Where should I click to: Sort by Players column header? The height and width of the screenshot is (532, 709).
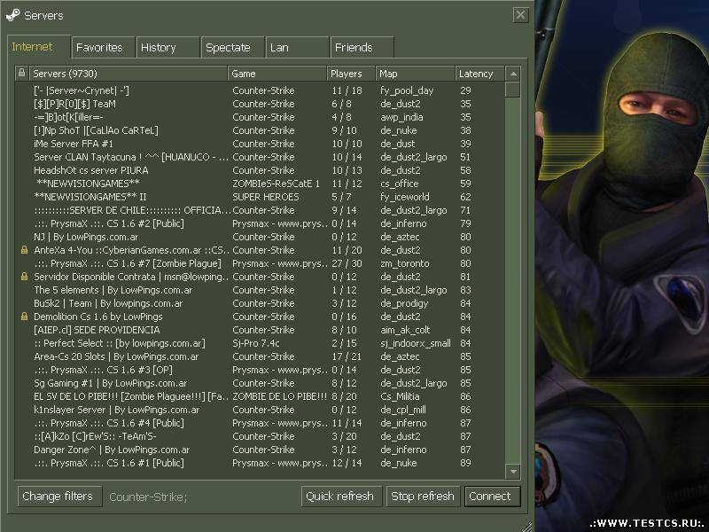point(351,74)
